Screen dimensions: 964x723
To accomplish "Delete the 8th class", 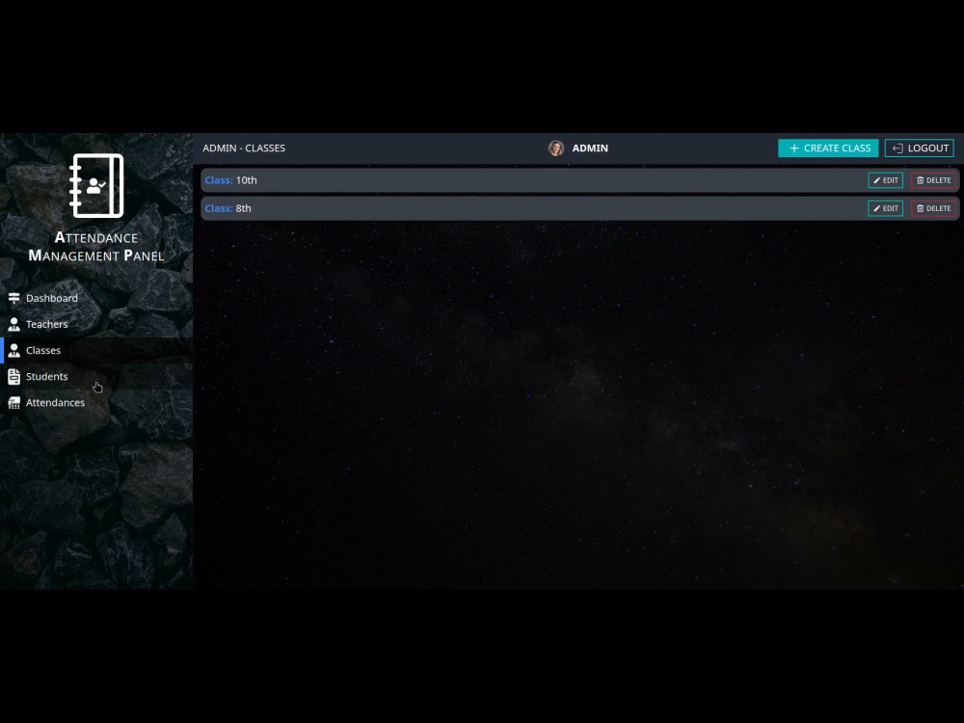I will pyautogui.click(x=934, y=208).
